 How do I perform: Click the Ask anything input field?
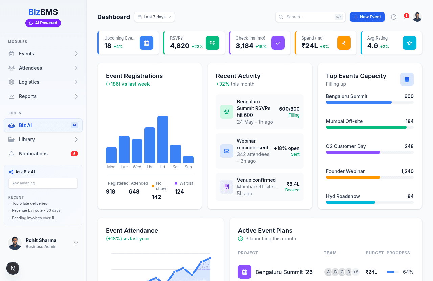(43, 183)
